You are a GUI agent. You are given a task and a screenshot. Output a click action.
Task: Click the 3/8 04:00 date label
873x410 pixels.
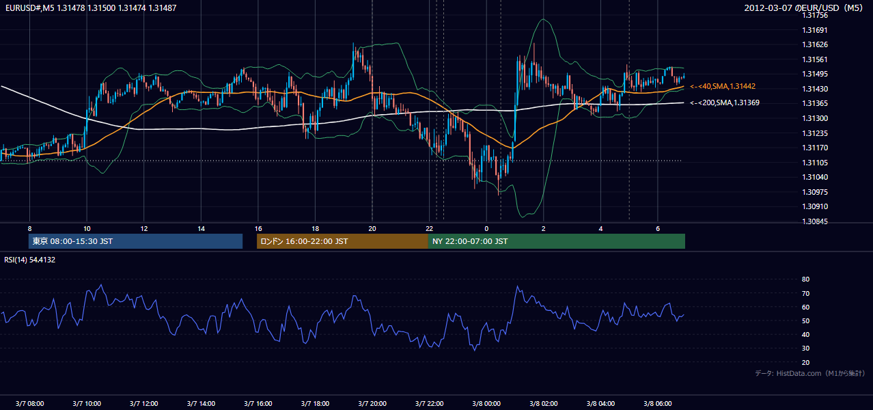(600, 404)
